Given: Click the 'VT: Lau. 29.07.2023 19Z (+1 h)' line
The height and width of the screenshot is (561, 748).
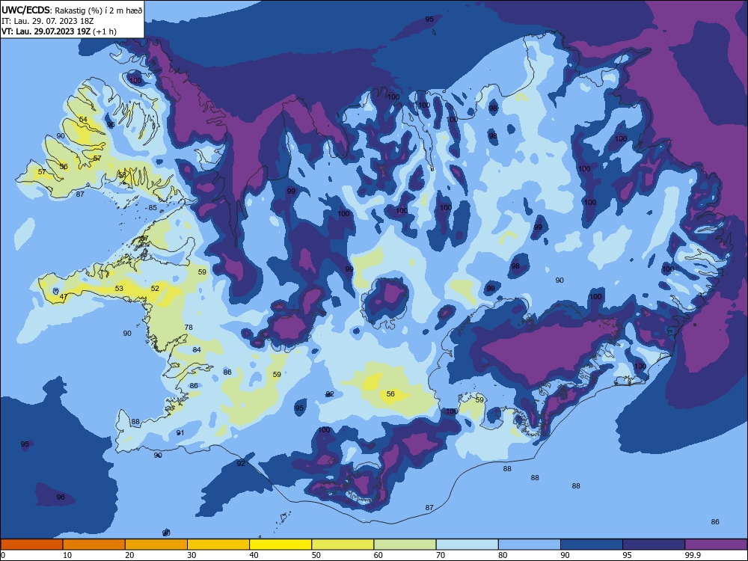Looking at the screenshot, I should [x=59, y=31].
